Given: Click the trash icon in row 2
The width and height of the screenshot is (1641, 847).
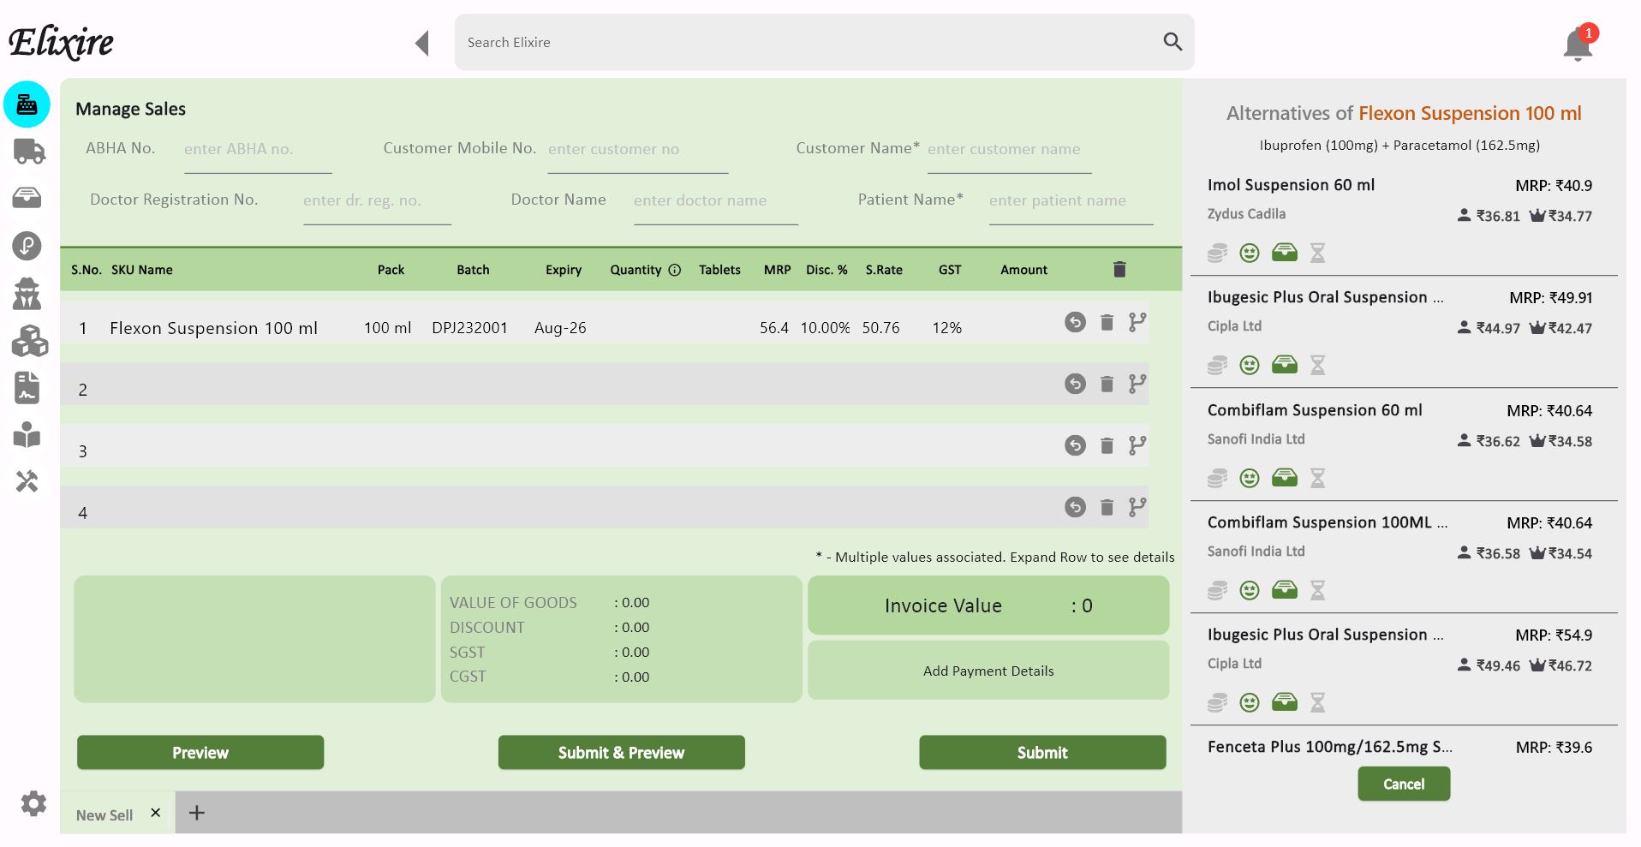Looking at the screenshot, I should coord(1107,384).
